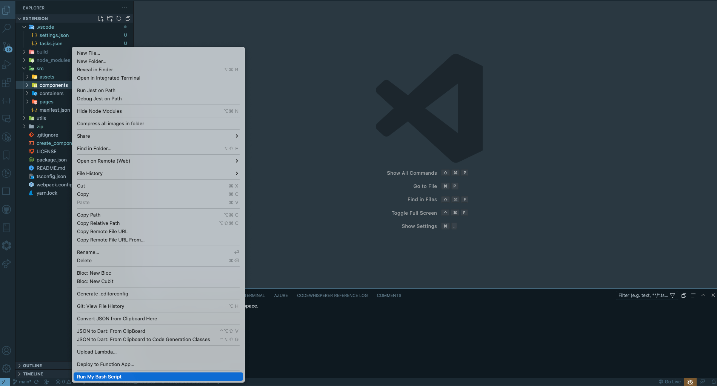Screen dimensions: 717x386
Task: Close the bottom panel
Action: [713, 295]
